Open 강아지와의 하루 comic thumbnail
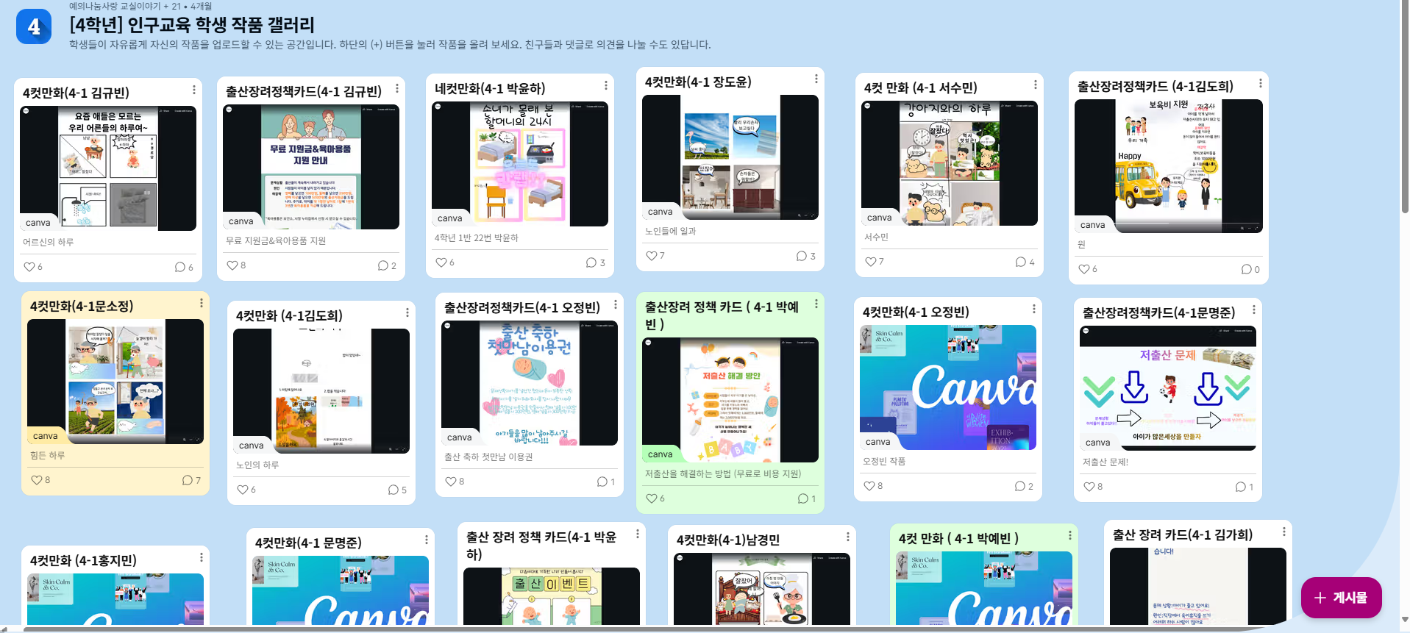This screenshot has width=1410, height=633. tap(949, 163)
